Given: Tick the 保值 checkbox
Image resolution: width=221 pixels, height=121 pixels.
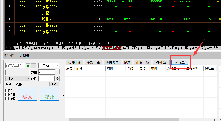Looking at the screenshot, I should (x=7, y=95).
